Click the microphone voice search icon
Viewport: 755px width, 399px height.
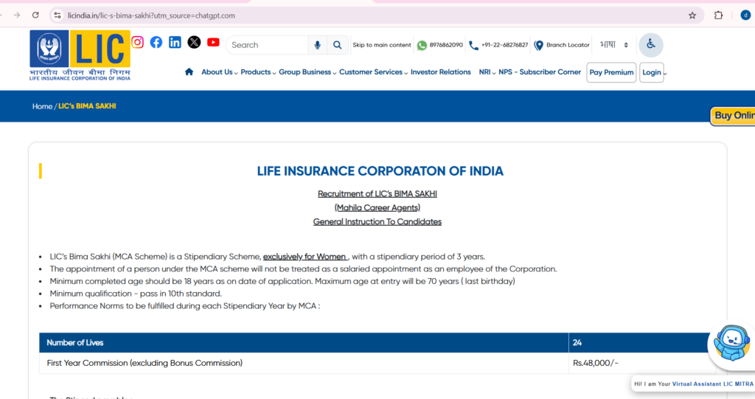point(317,45)
